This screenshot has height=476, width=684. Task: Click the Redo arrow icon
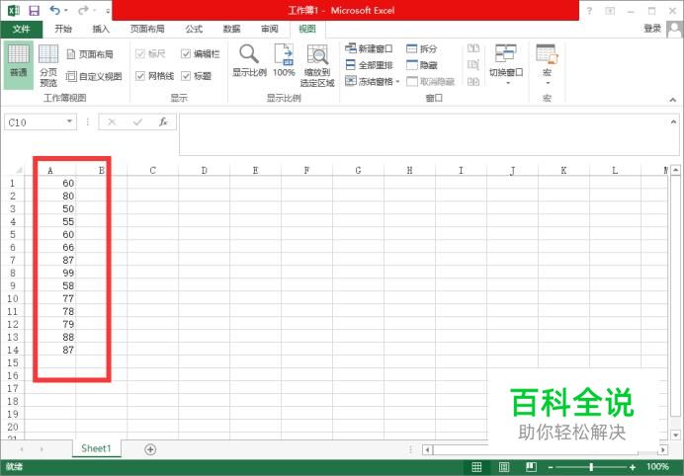tap(83, 10)
